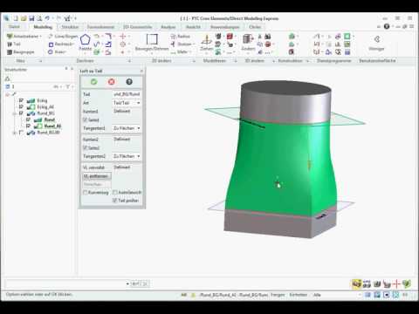Click the Radius tool in 2D ändern
The image size is (419, 314).
click(181, 37)
